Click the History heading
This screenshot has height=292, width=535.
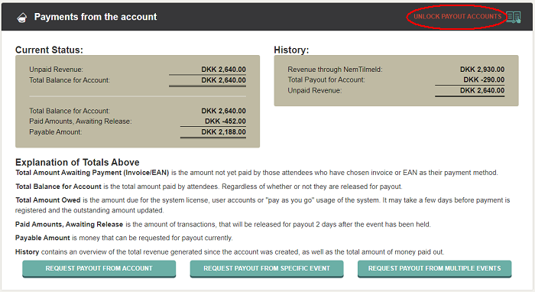(x=291, y=50)
